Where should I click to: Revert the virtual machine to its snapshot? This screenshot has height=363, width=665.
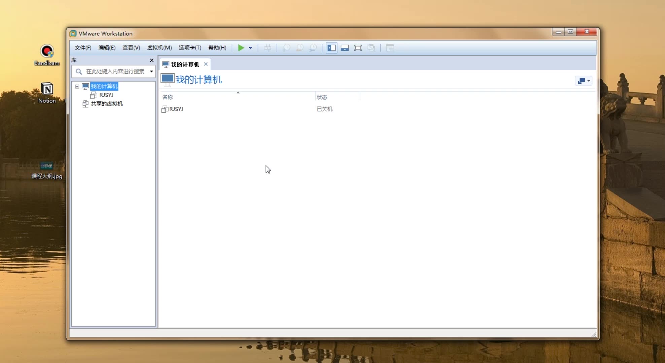[300, 48]
